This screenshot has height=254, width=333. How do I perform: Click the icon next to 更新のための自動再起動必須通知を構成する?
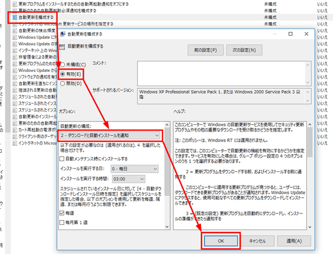[x=15, y=10]
